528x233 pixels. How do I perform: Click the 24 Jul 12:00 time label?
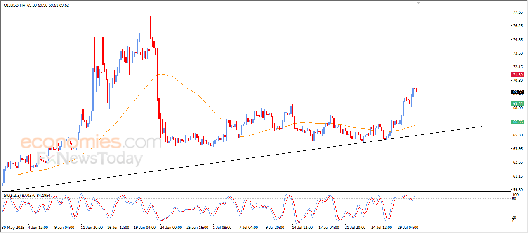pyautogui.click(x=382, y=227)
